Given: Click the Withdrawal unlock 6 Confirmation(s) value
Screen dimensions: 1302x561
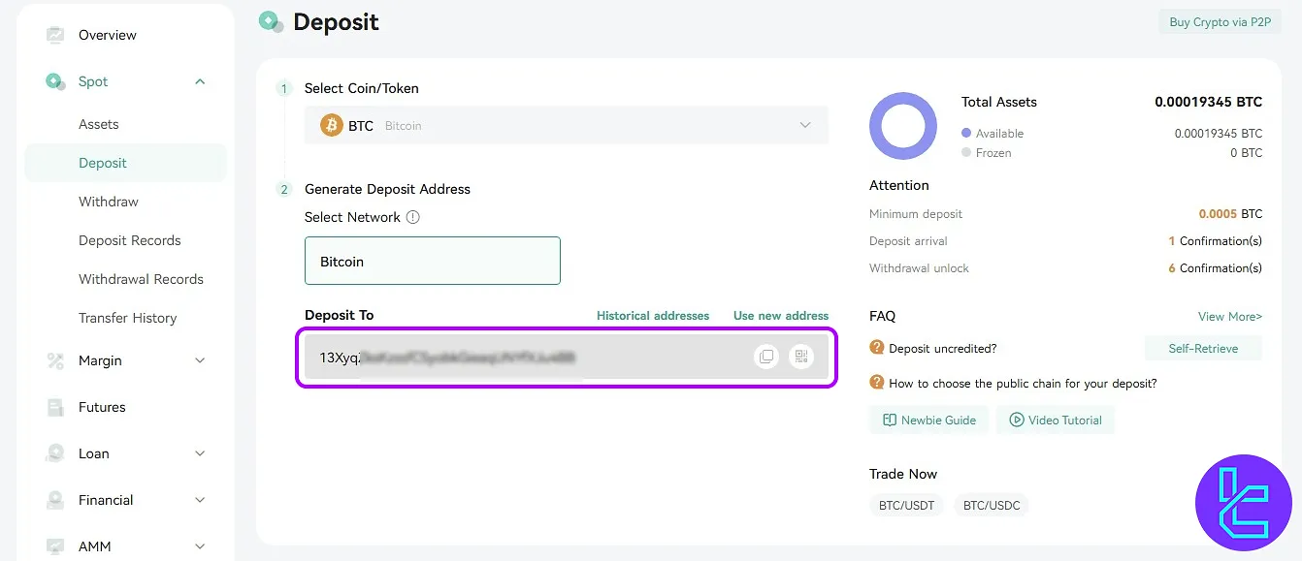Looking at the screenshot, I should coord(1216,267).
